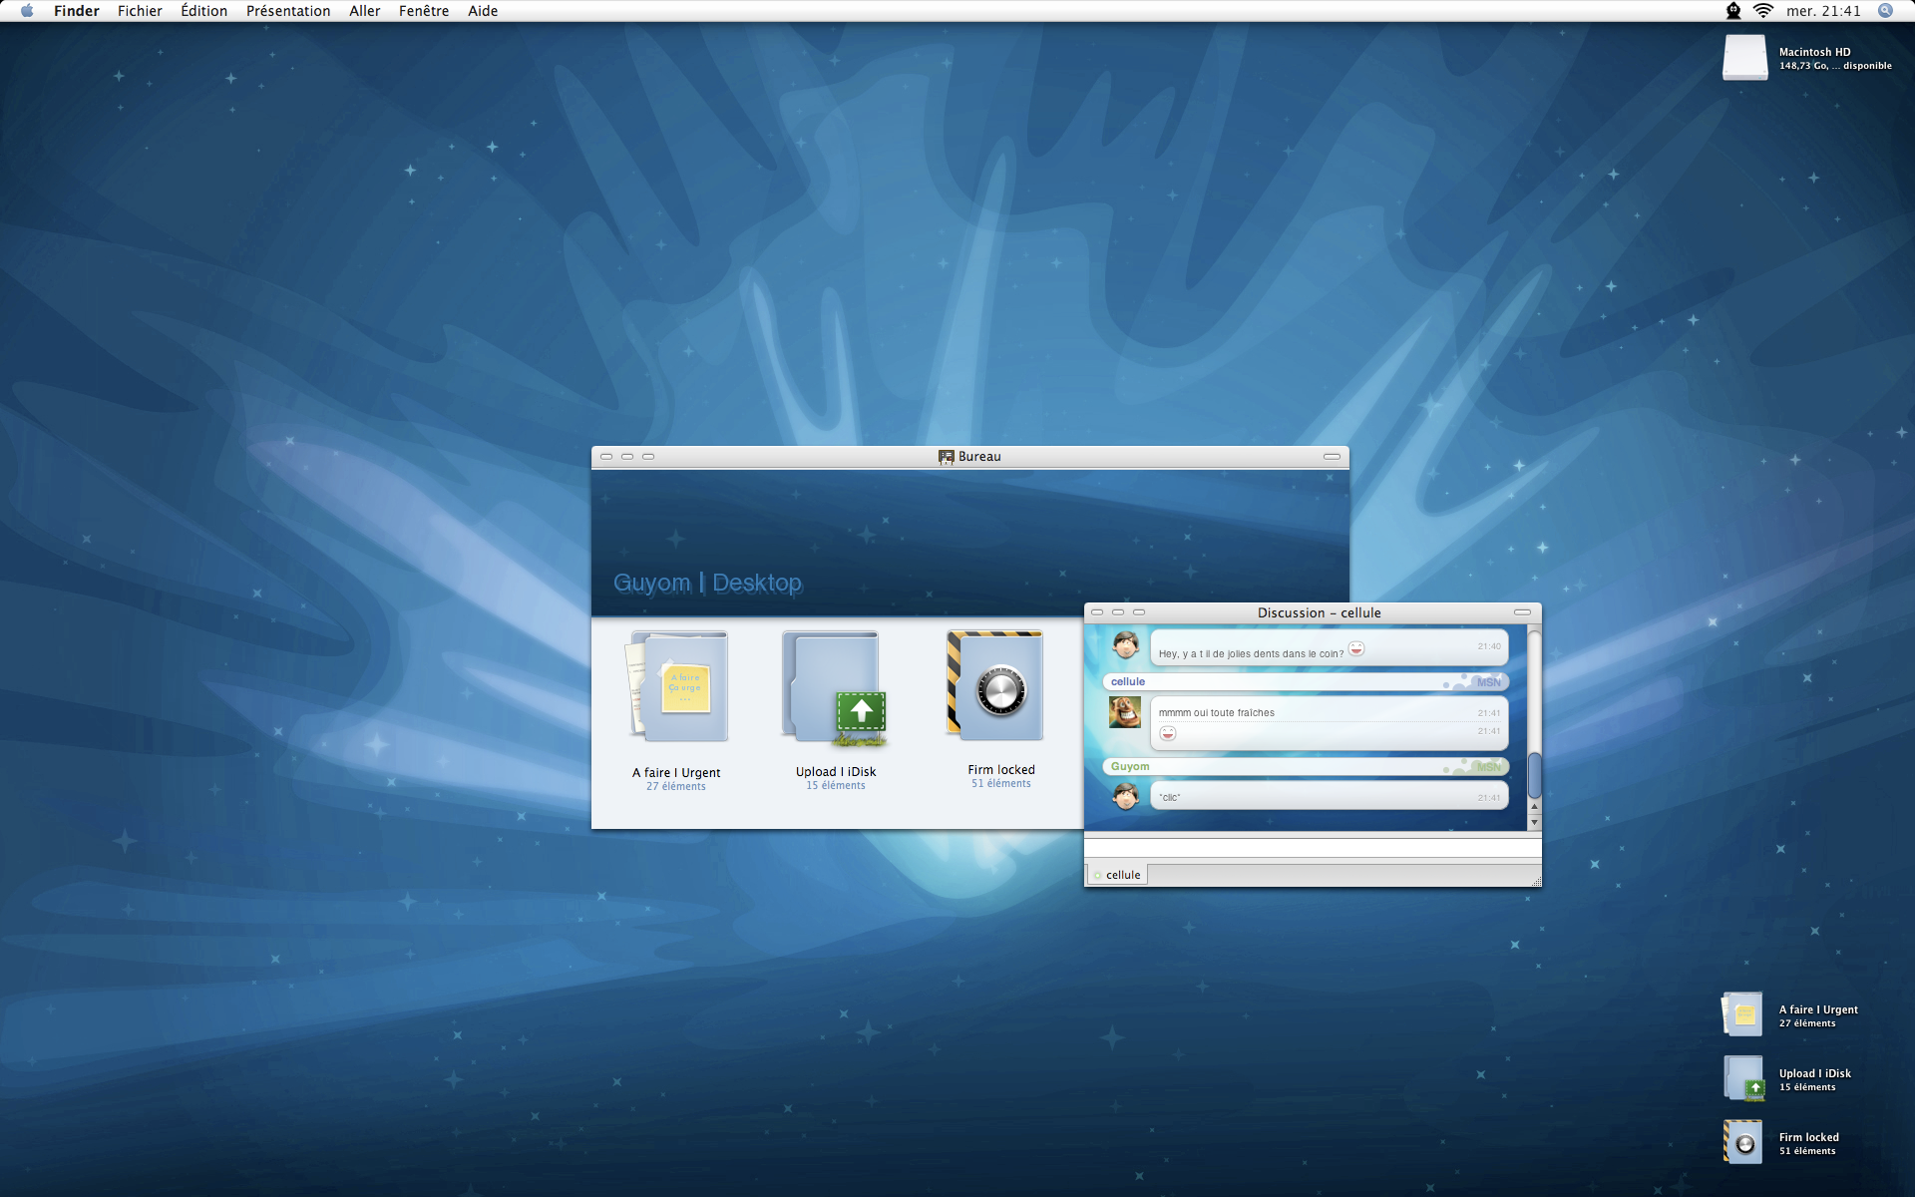Click the 'Upload | iDisk' label in Bureau window
Image resolution: width=1915 pixels, height=1197 pixels.
pyautogui.click(x=836, y=772)
